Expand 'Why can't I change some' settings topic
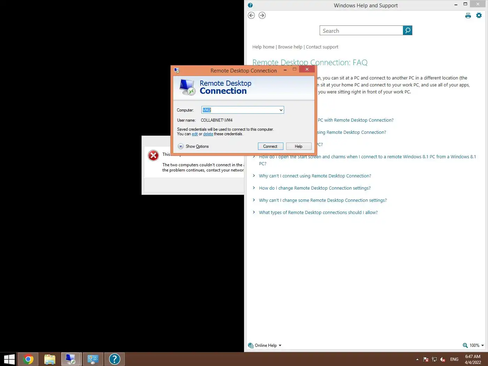 pyautogui.click(x=323, y=200)
